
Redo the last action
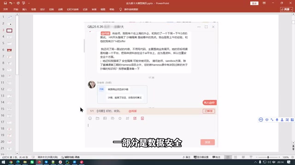(18, 3)
